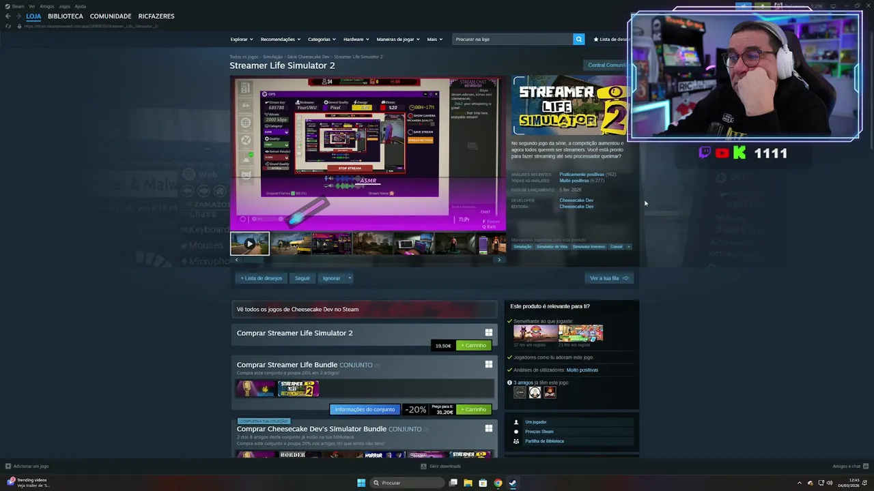The height and width of the screenshot is (491, 874).
Task: Click the info icon next to 3 amigos
Action: tap(509, 383)
